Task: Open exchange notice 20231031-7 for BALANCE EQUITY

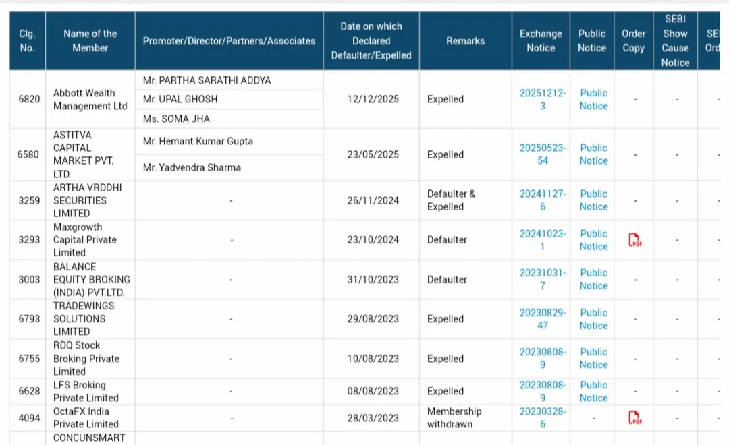Action: click(541, 279)
